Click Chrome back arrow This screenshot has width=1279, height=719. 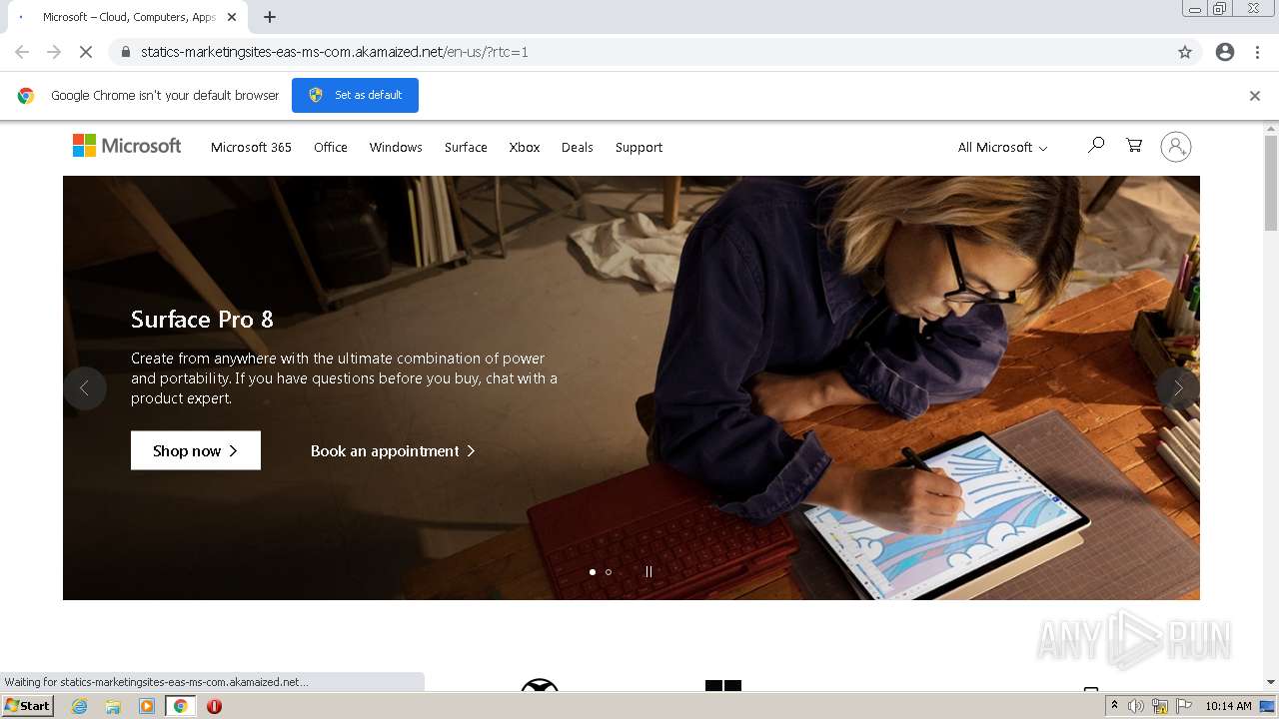[22, 52]
